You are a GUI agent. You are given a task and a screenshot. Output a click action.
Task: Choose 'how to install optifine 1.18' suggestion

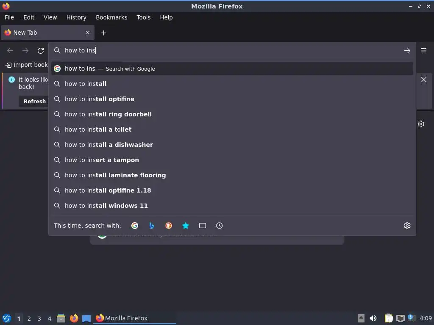tap(232, 190)
